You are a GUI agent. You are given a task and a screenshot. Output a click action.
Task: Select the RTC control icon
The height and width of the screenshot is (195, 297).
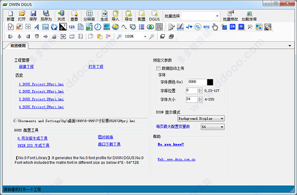pyautogui.click(x=206, y=27)
